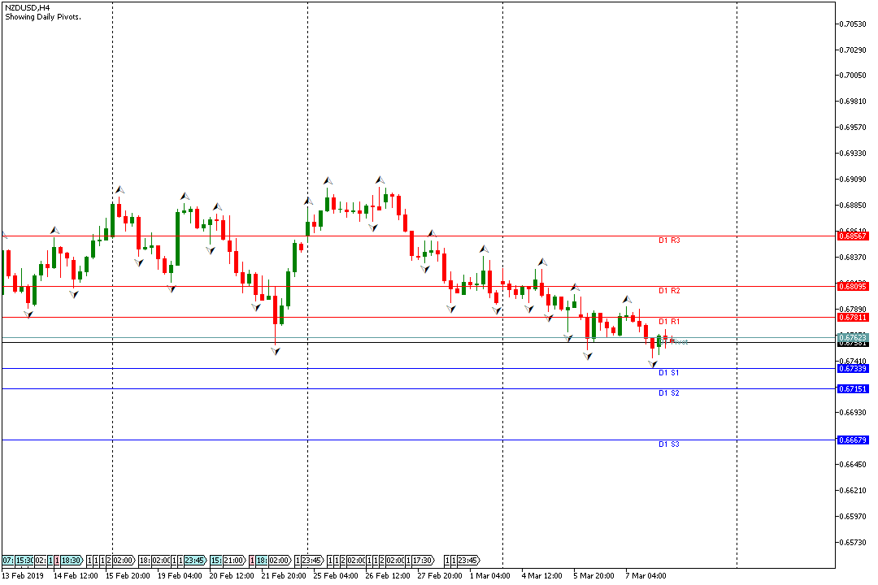This screenshot has height=585, width=878.
Task: Select the D1 S2 pivot label
Action: (668, 393)
